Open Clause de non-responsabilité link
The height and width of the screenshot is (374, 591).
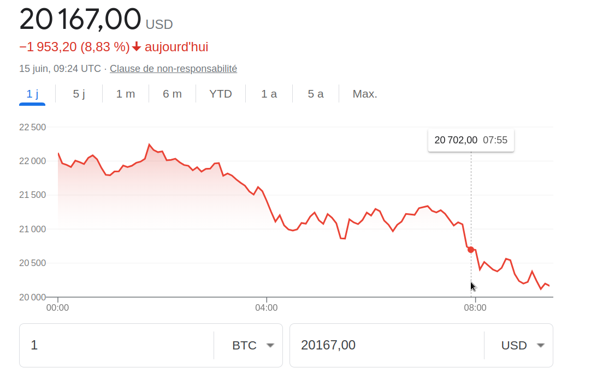[173, 69]
